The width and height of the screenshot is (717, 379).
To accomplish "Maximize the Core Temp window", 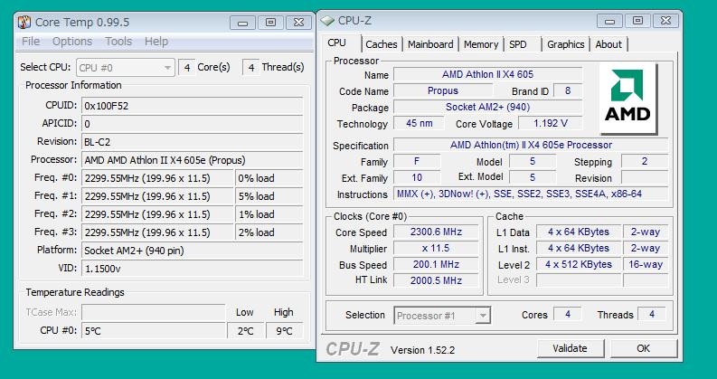I will coord(270,23).
